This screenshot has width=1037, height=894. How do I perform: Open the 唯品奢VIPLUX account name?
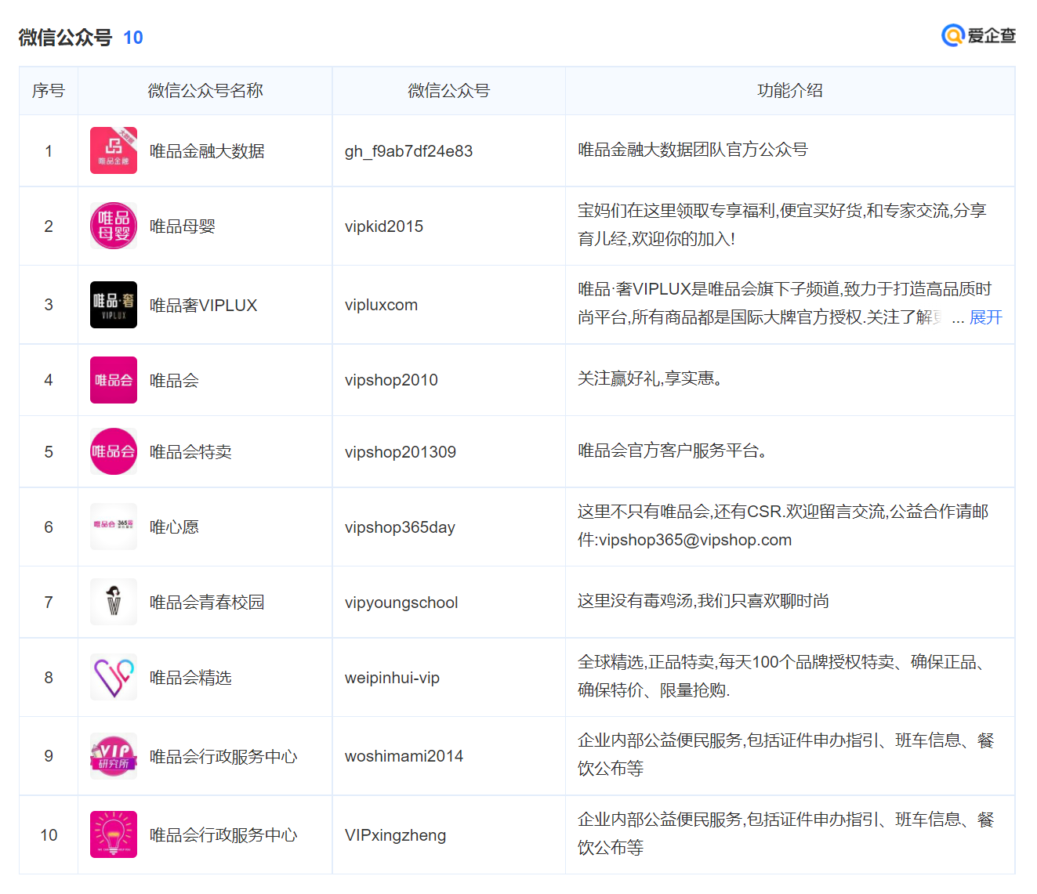coord(203,306)
